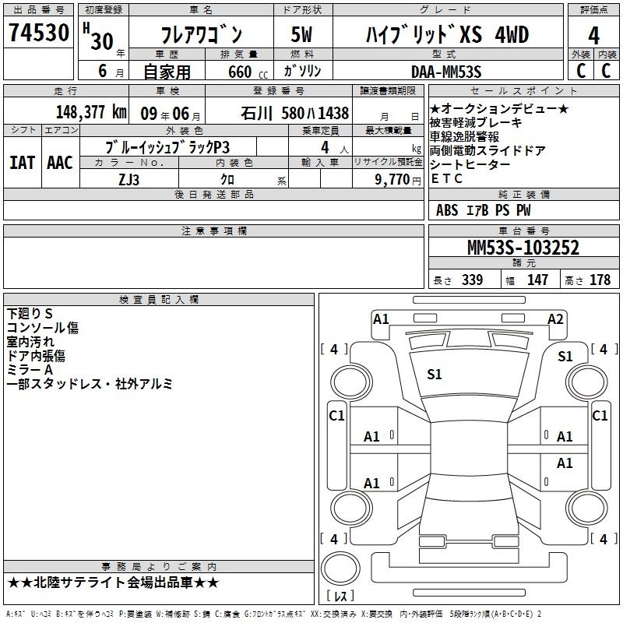Click the S1 mark beside the upper-right wheel

565,357
